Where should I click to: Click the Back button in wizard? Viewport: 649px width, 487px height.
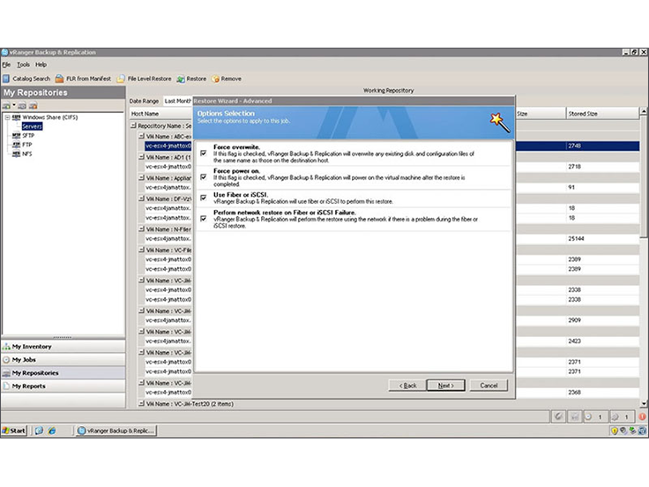tap(407, 386)
